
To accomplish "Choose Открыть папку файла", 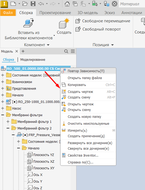I will pyautogui.click(x=88, y=78).
